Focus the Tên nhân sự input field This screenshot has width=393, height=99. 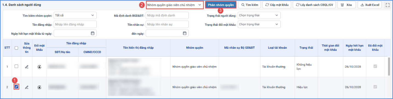(167, 24)
